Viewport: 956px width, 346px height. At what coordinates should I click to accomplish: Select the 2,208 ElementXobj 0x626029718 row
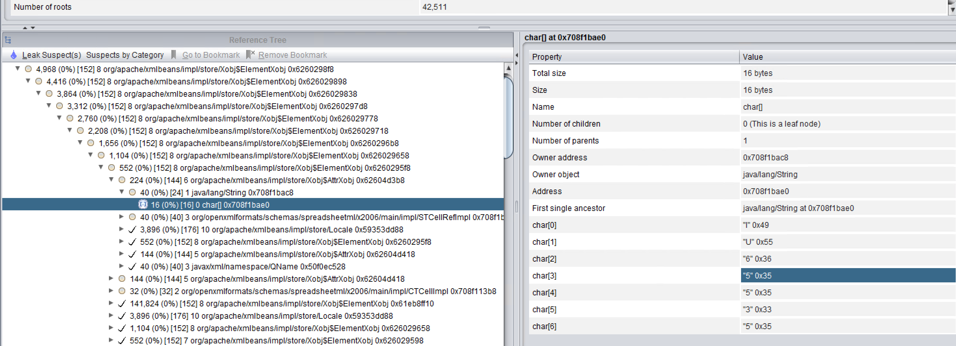point(238,131)
